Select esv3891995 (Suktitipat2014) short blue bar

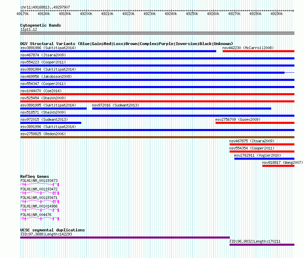53,109
